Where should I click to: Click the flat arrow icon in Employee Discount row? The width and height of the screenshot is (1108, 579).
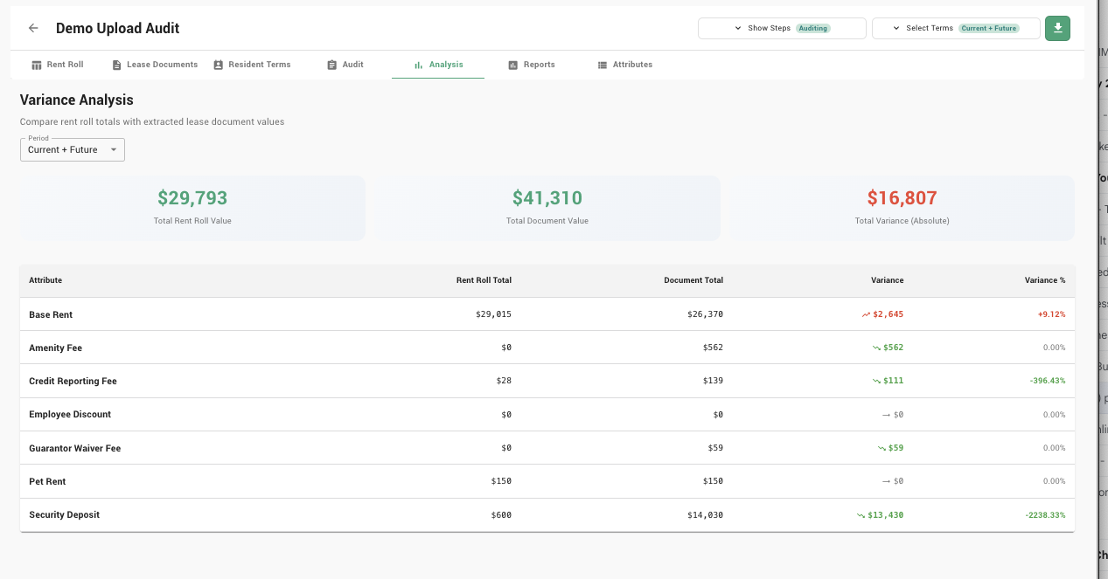click(887, 415)
